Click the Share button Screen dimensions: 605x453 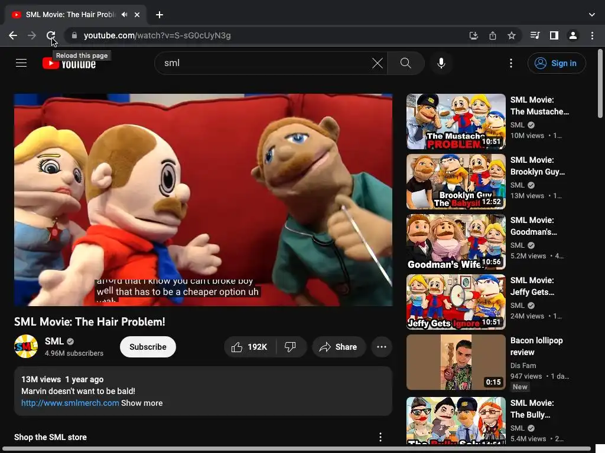click(339, 347)
